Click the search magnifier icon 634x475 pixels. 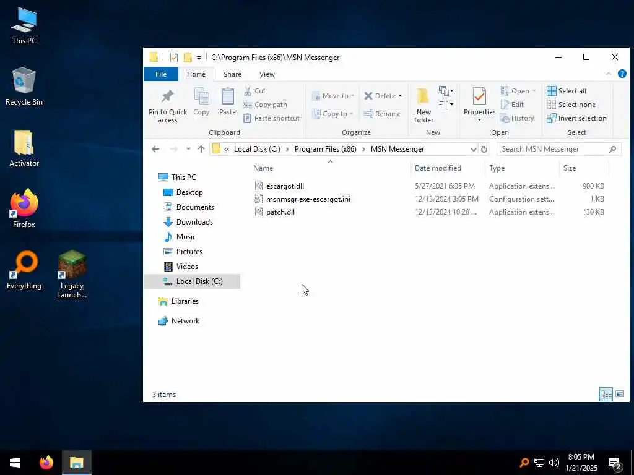pyautogui.click(x=612, y=149)
